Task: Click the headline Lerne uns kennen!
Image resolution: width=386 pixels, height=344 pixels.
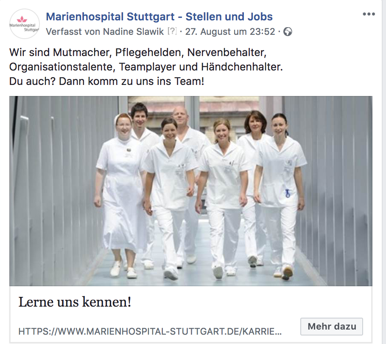Action: (x=75, y=302)
